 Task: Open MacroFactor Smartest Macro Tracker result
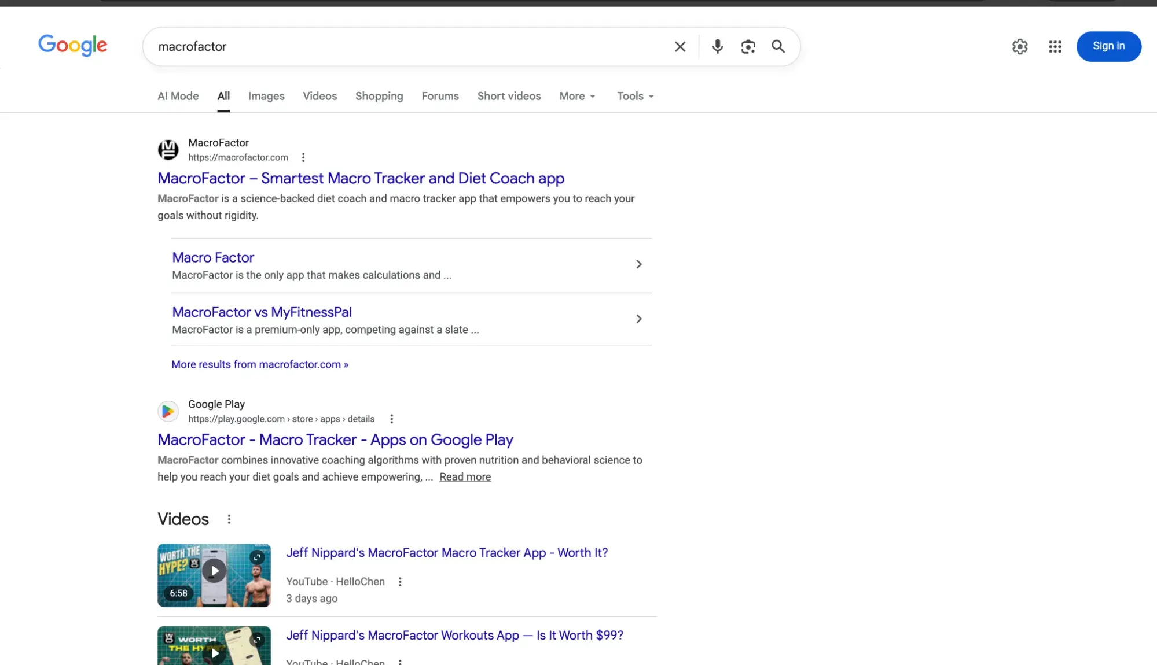pyautogui.click(x=361, y=178)
